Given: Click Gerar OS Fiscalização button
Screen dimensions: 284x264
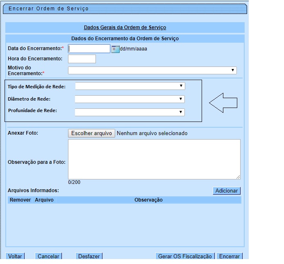Looking at the screenshot, I should click(x=184, y=256).
